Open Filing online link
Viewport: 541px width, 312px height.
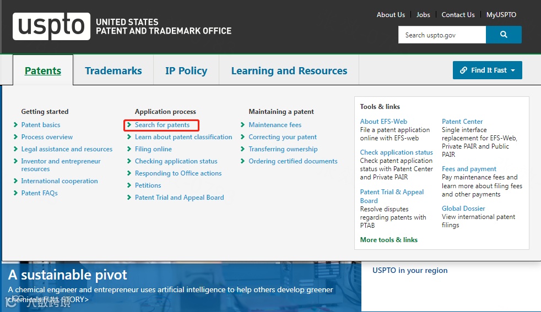point(153,149)
